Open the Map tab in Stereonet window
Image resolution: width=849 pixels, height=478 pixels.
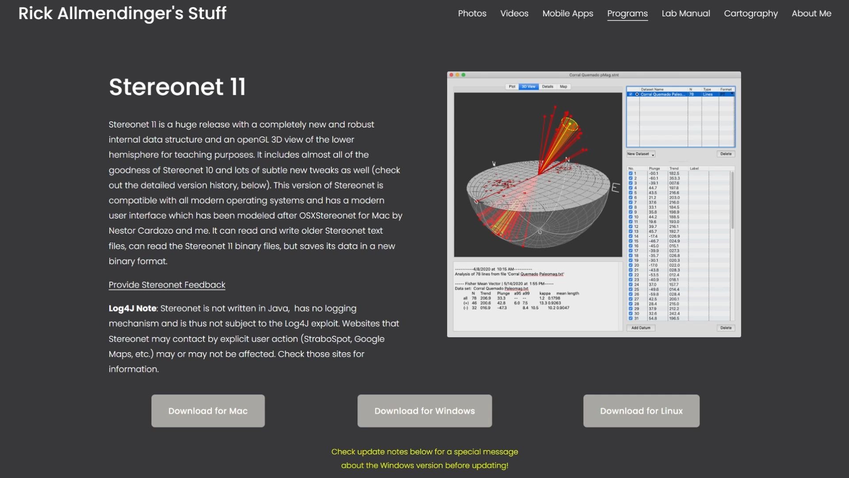[563, 87]
